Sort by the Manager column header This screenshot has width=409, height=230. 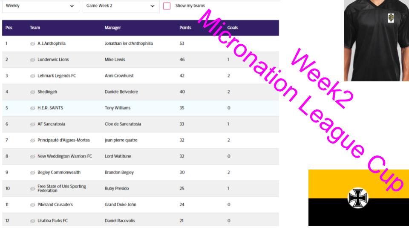click(112, 28)
